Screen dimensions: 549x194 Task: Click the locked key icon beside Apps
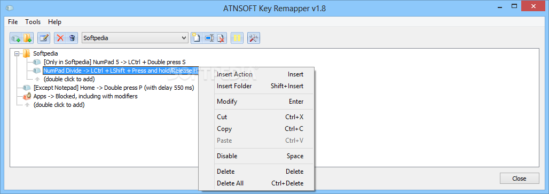(x=27, y=96)
